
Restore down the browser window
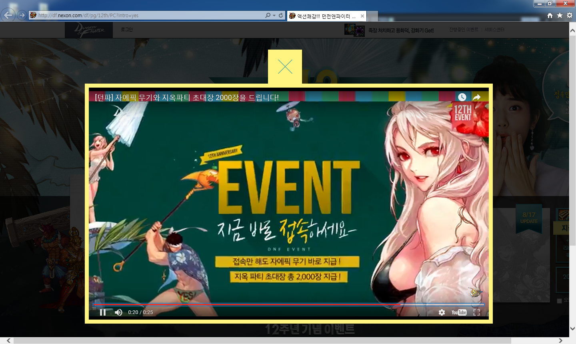550,4
